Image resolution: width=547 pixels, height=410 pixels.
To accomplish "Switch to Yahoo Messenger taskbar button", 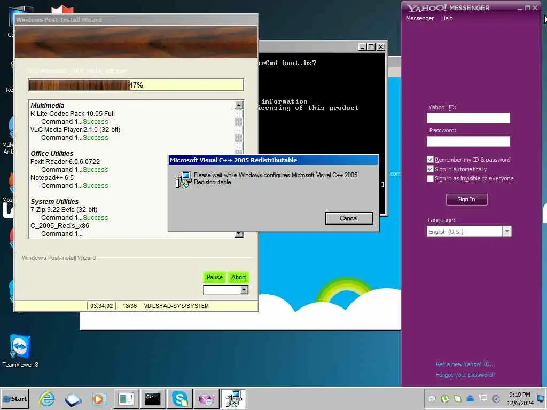I will pos(207,398).
